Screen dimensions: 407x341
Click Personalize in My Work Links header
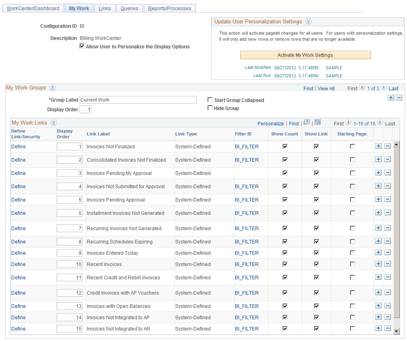pos(271,124)
